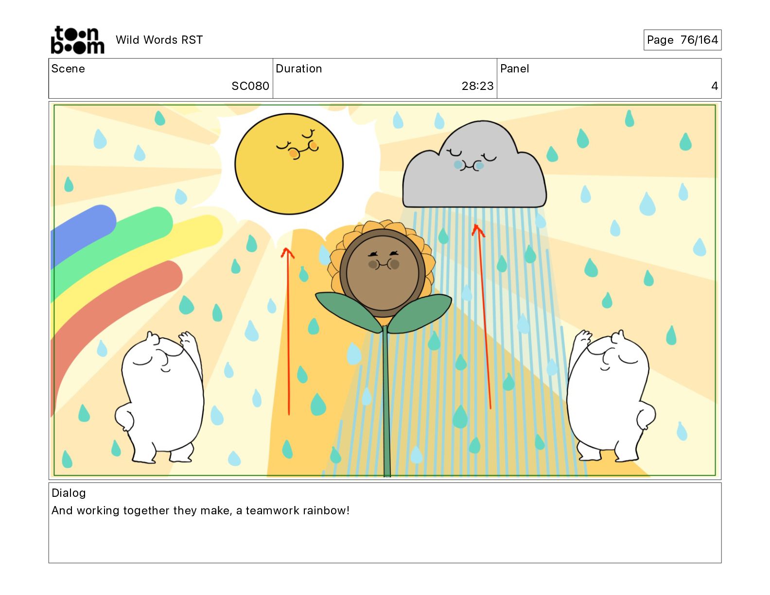
Task: Click the 'Panel' field label
Action: click(514, 69)
